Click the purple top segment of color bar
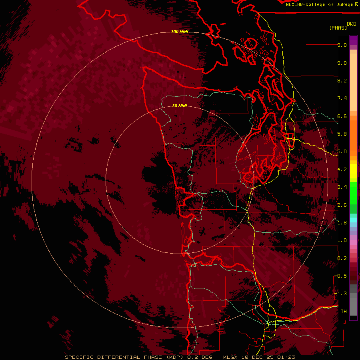 [x=353, y=40]
